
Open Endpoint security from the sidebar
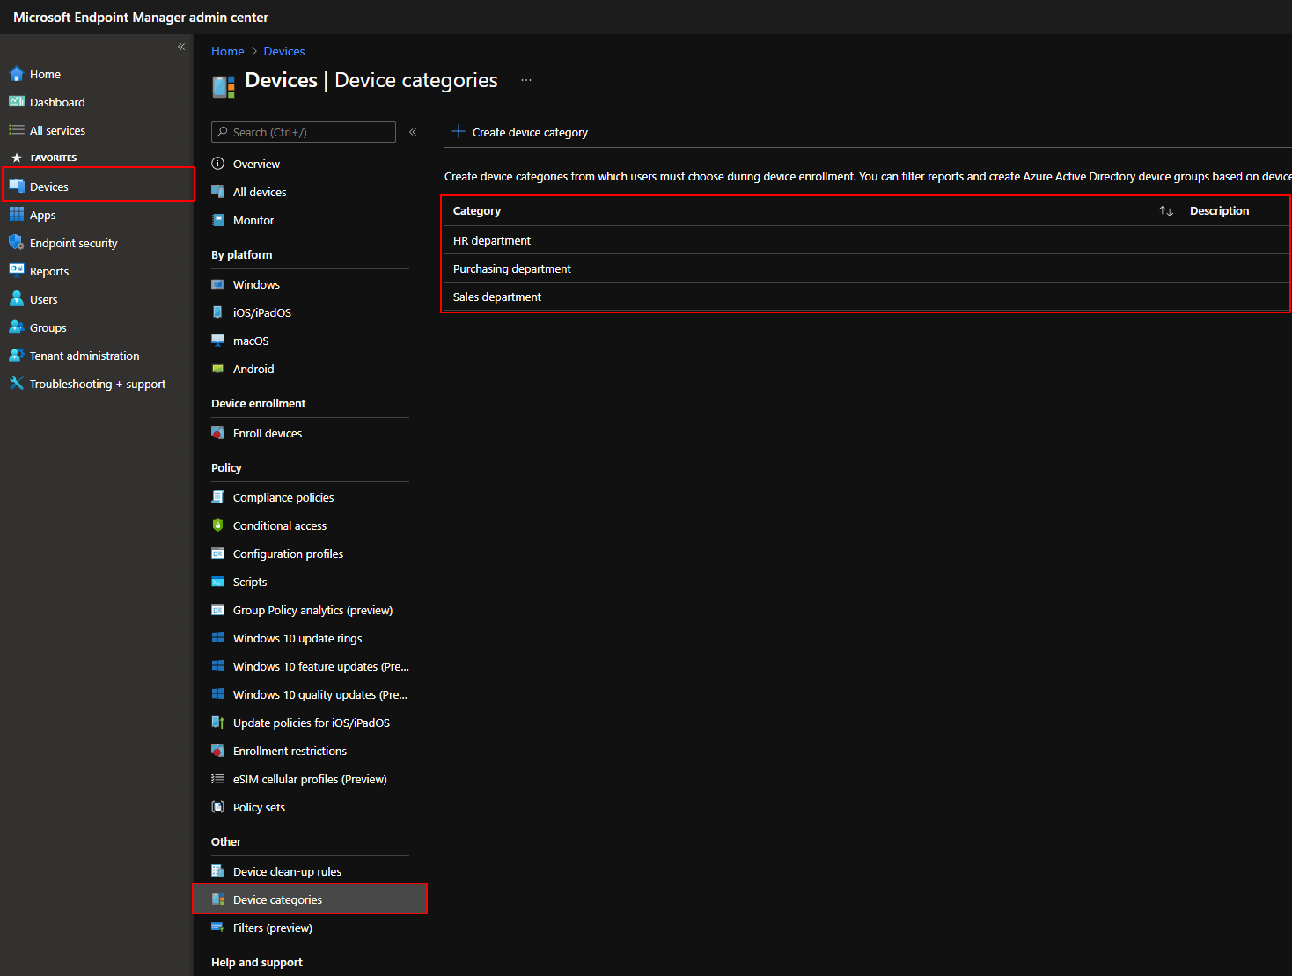(18, 242)
